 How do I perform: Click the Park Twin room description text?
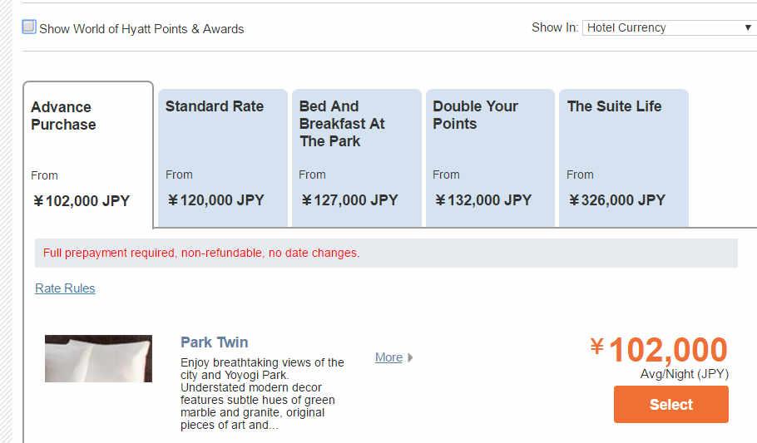[x=261, y=394]
